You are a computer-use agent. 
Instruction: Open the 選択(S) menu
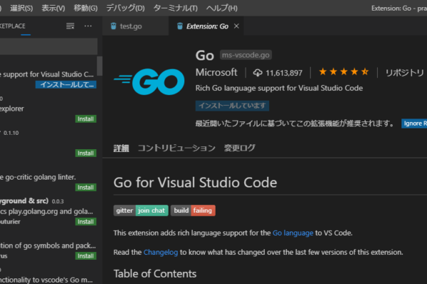[x=21, y=8]
